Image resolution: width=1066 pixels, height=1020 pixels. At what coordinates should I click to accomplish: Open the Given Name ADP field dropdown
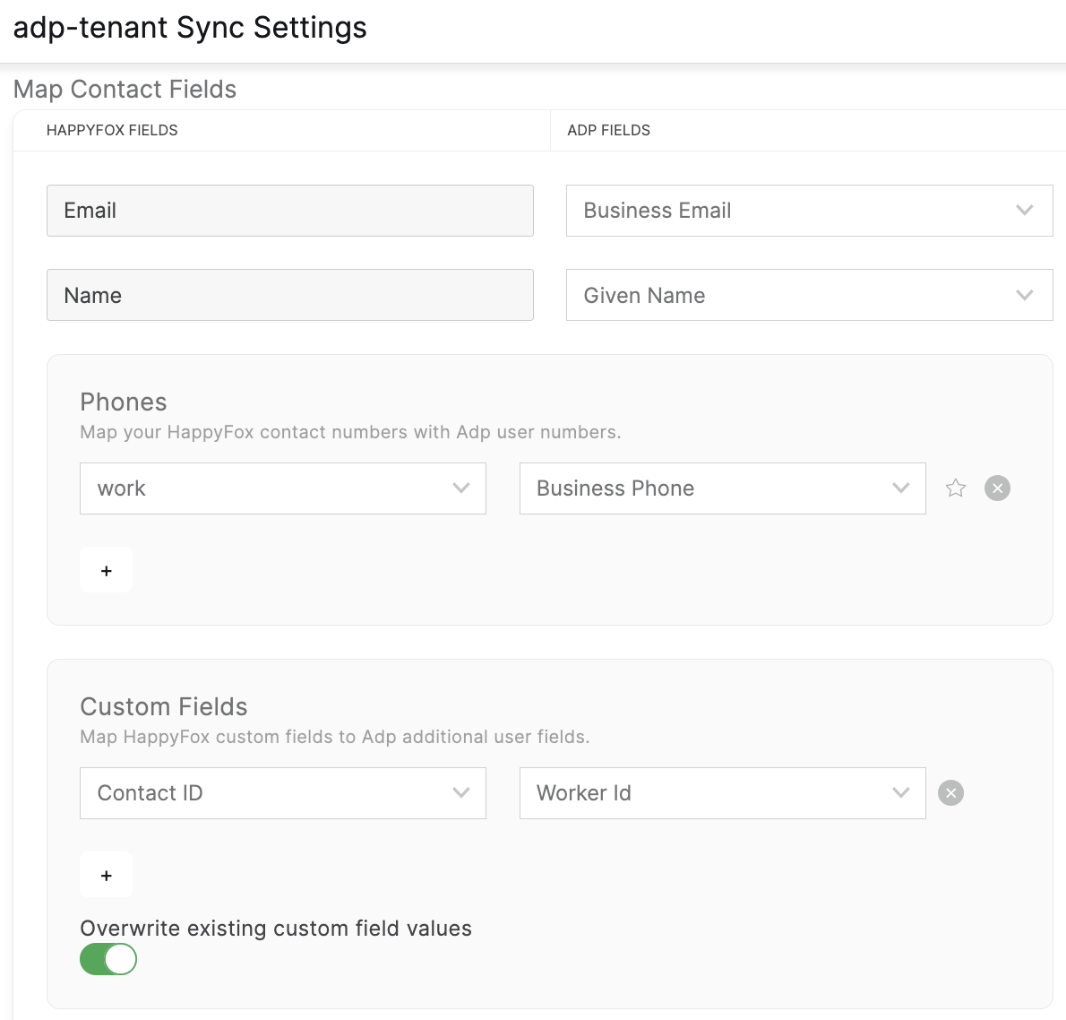tap(809, 295)
